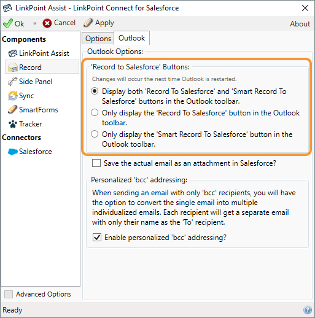Open the Side Panel component icon
The width and height of the screenshot is (315, 318).
12,82
